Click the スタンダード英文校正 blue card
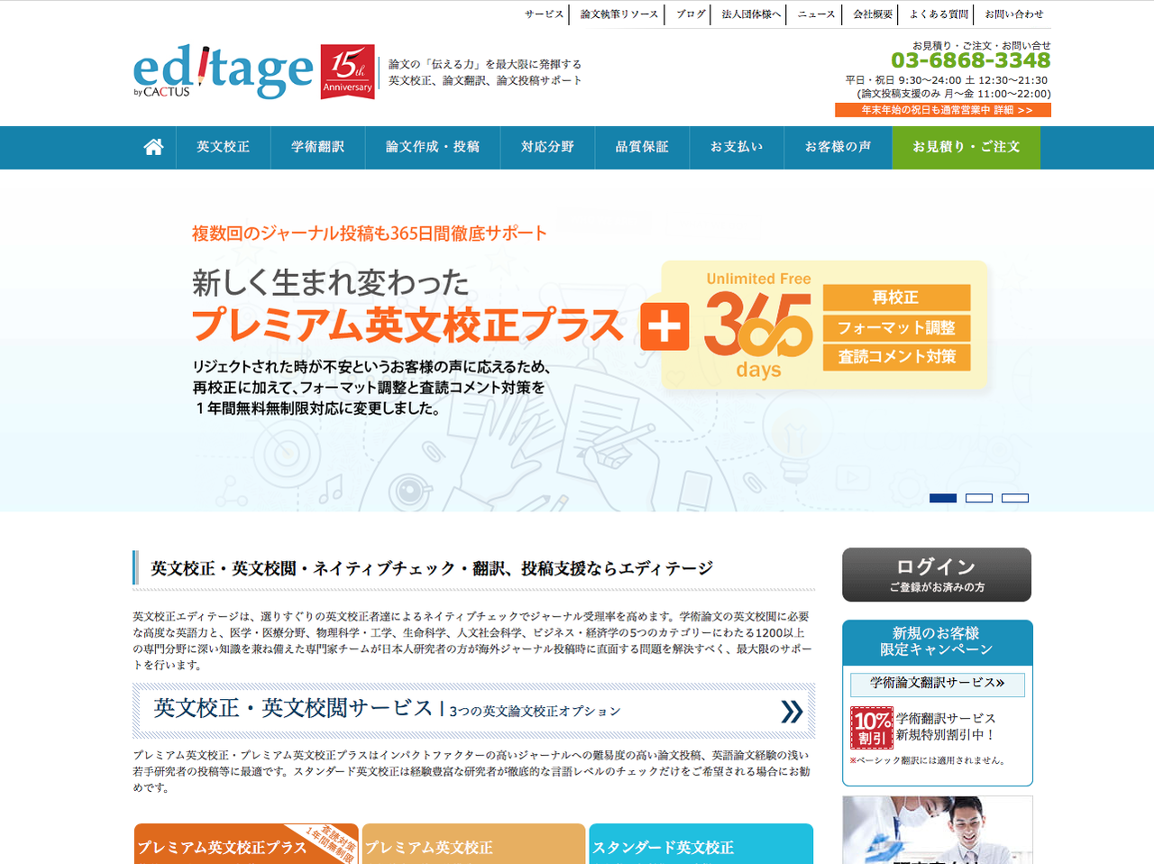Image resolution: width=1154 pixels, height=864 pixels. (x=701, y=844)
